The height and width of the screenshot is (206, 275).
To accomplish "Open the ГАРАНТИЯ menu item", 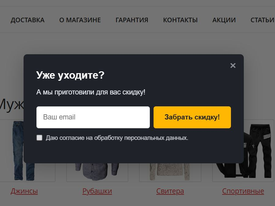I will 132,20.
